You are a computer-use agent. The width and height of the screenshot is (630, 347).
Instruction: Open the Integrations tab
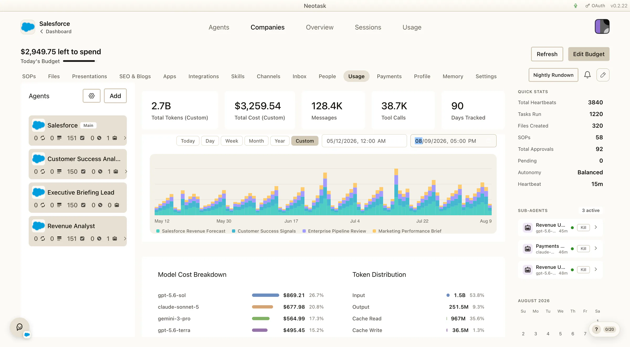[203, 76]
